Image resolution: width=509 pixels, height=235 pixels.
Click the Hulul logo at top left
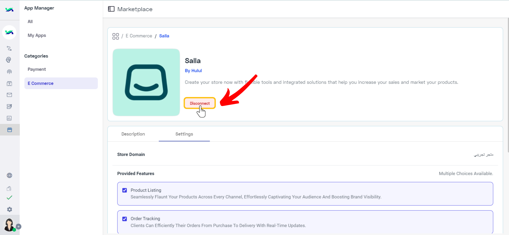click(x=9, y=10)
